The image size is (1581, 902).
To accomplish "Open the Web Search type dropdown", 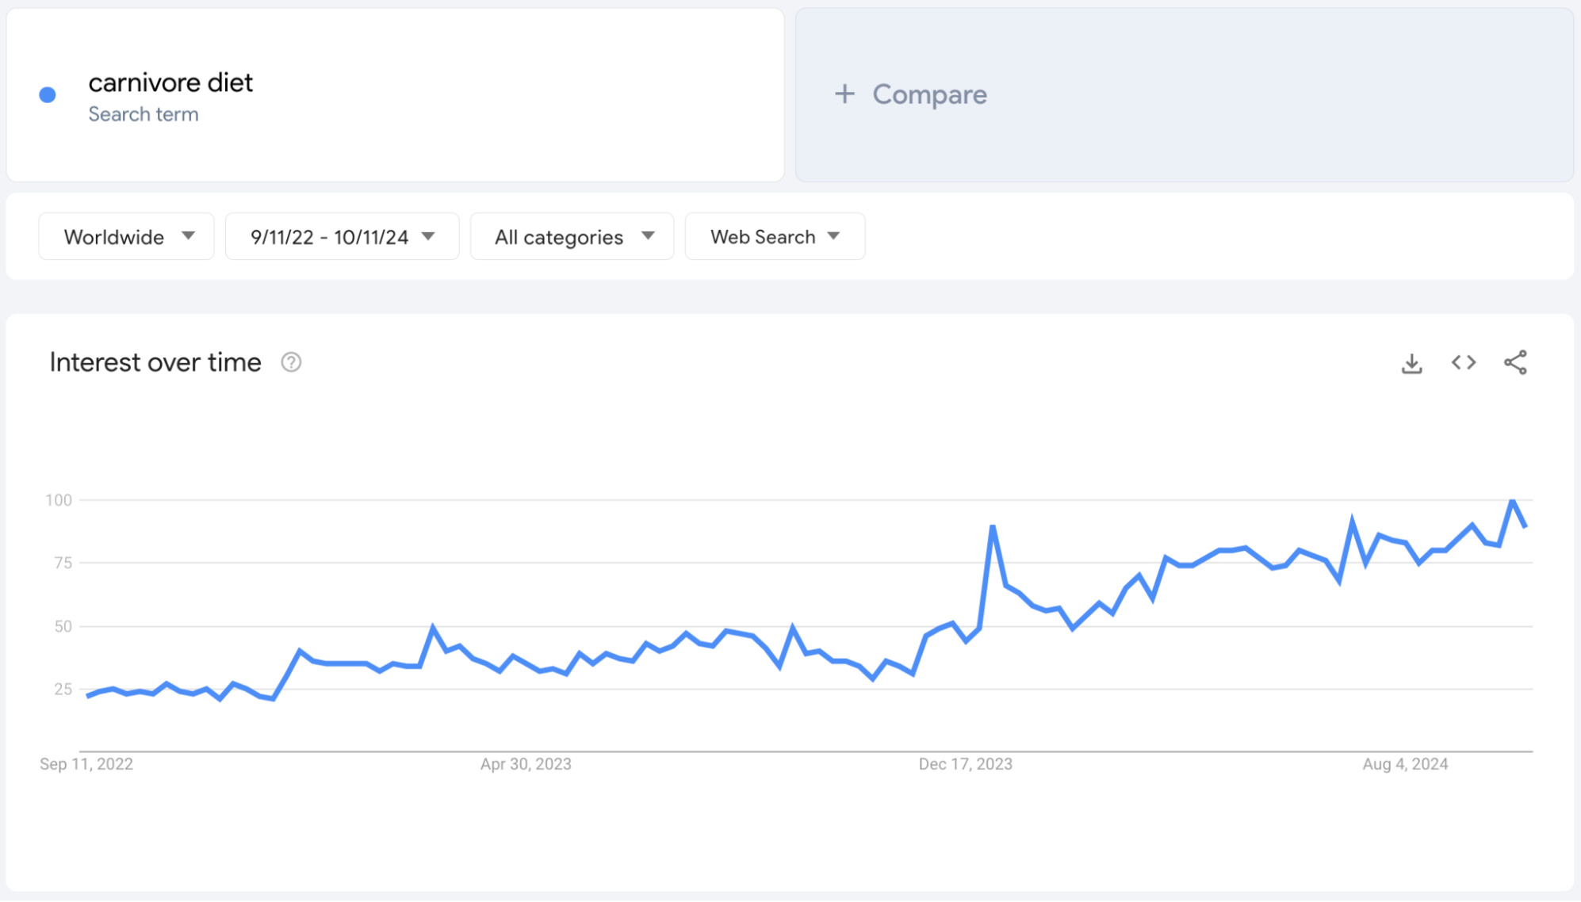I will click(x=775, y=236).
